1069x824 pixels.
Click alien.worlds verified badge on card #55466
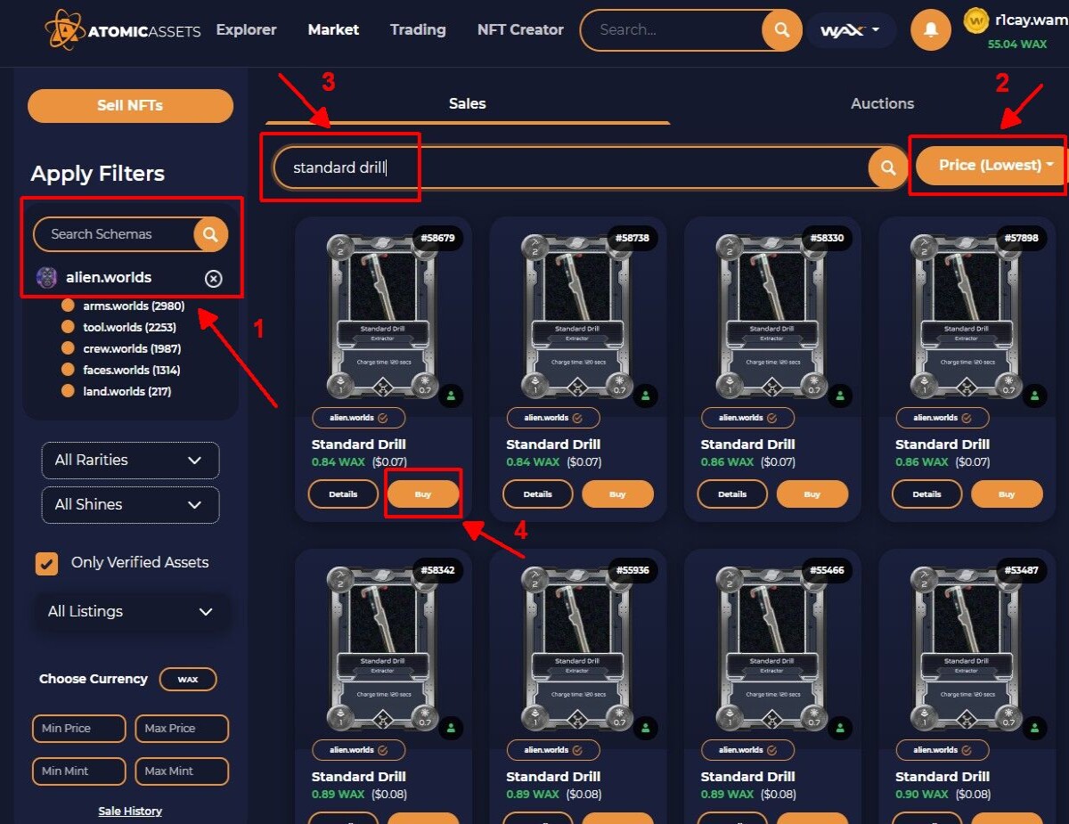tap(747, 750)
